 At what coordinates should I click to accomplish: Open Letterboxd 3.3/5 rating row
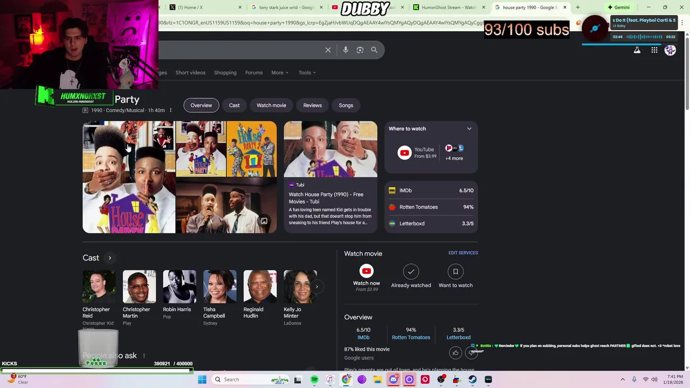point(431,224)
